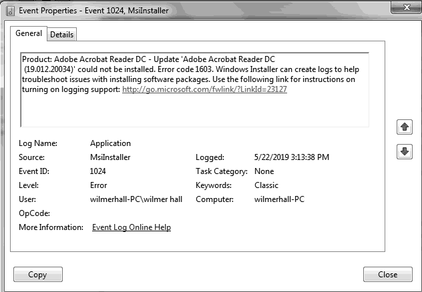Click inside the event description text box
Viewport: 422px width, 292px height.
(194, 90)
